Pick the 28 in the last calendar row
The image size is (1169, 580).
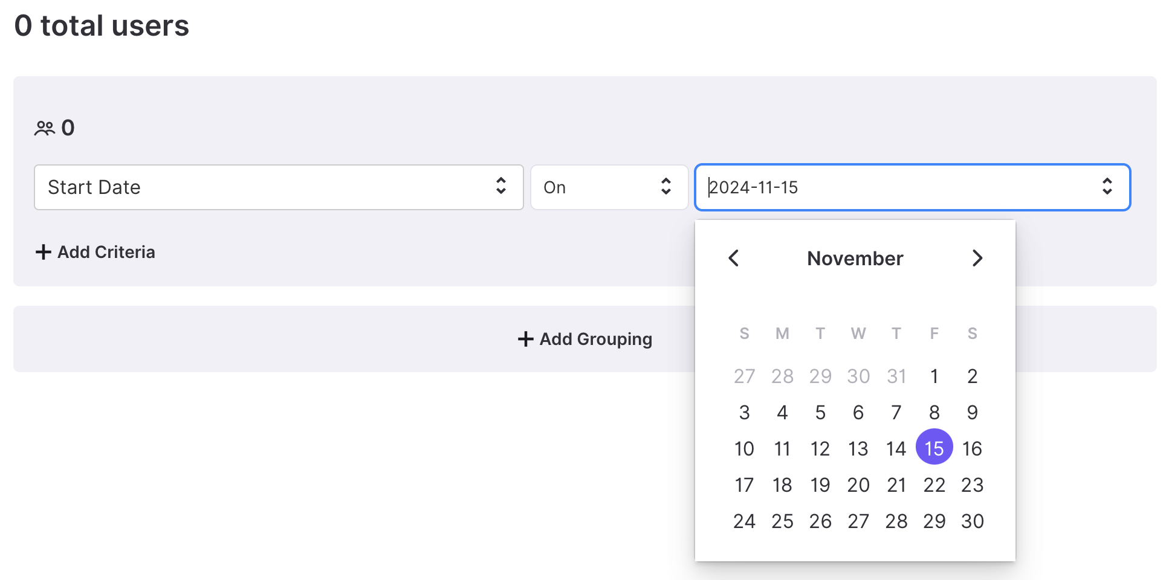(x=896, y=521)
